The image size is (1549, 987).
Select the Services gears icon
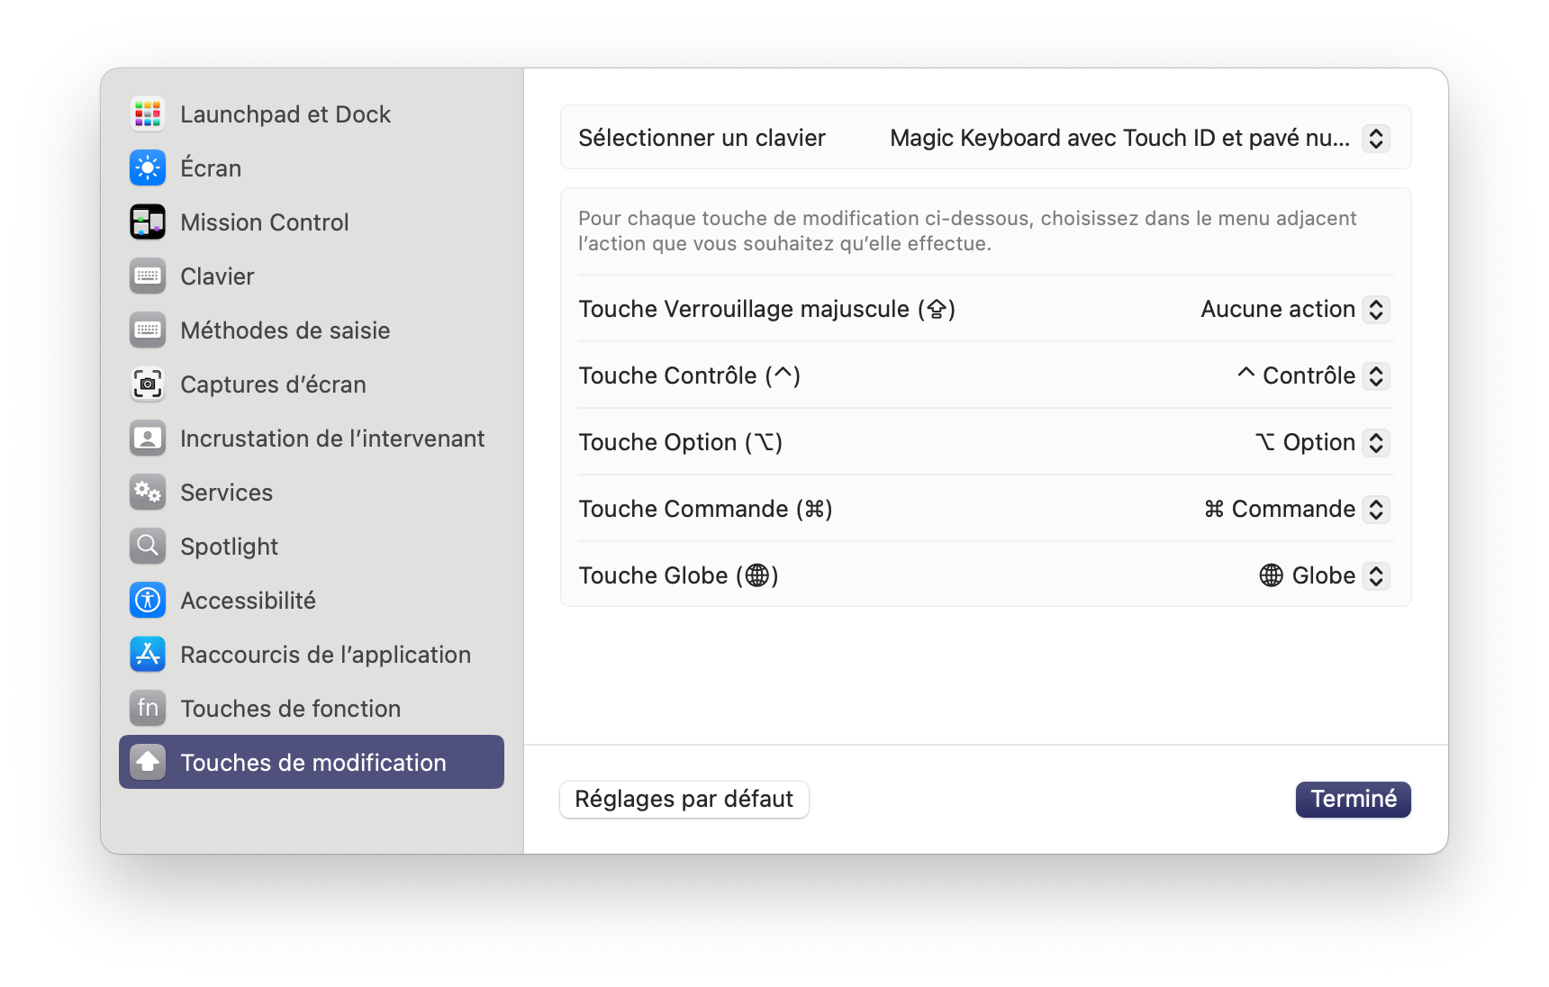(x=148, y=493)
